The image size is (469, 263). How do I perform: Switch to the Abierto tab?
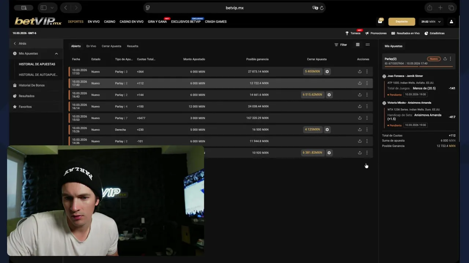(x=76, y=46)
